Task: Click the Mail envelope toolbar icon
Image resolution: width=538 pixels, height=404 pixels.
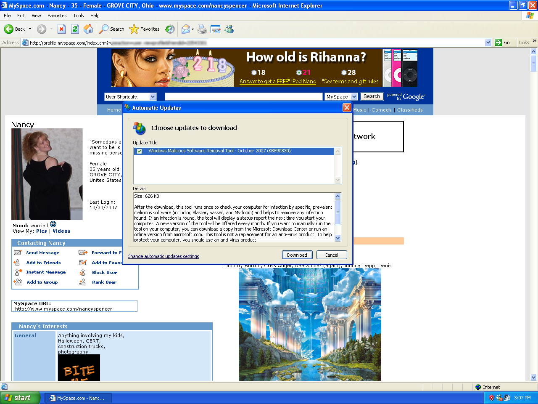Action: click(185, 29)
